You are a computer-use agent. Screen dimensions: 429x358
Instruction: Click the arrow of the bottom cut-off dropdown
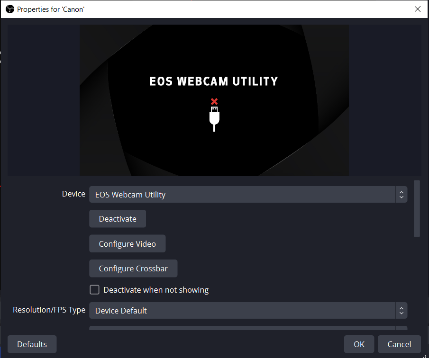point(401,328)
